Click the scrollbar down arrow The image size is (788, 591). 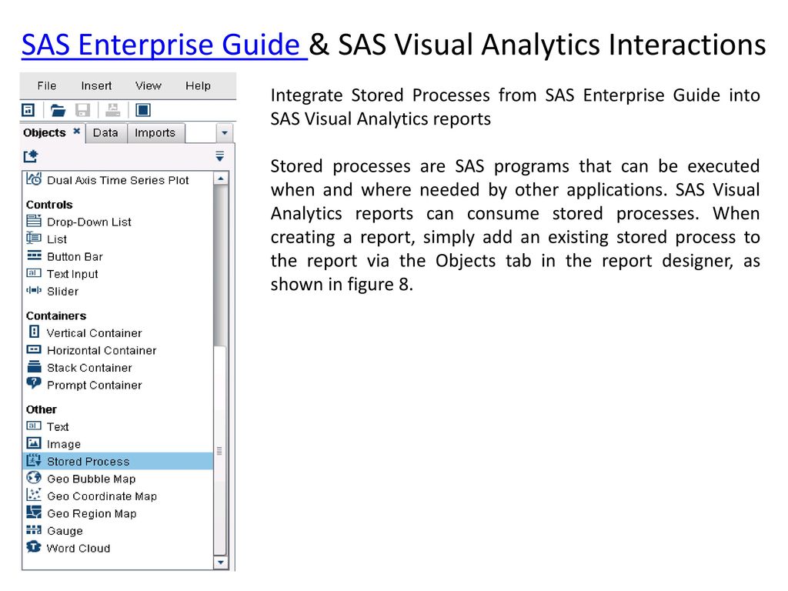tap(220, 563)
